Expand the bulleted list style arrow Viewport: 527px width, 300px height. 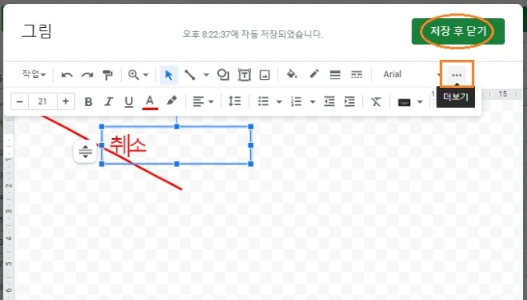(279, 102)
